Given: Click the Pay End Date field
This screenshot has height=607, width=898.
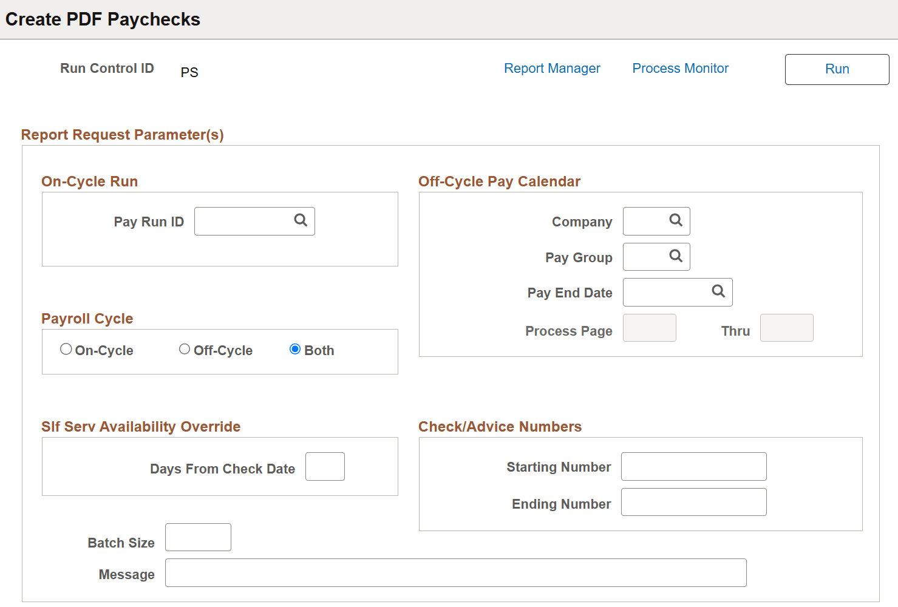Looking at the screenshot, I should (668, 292).
